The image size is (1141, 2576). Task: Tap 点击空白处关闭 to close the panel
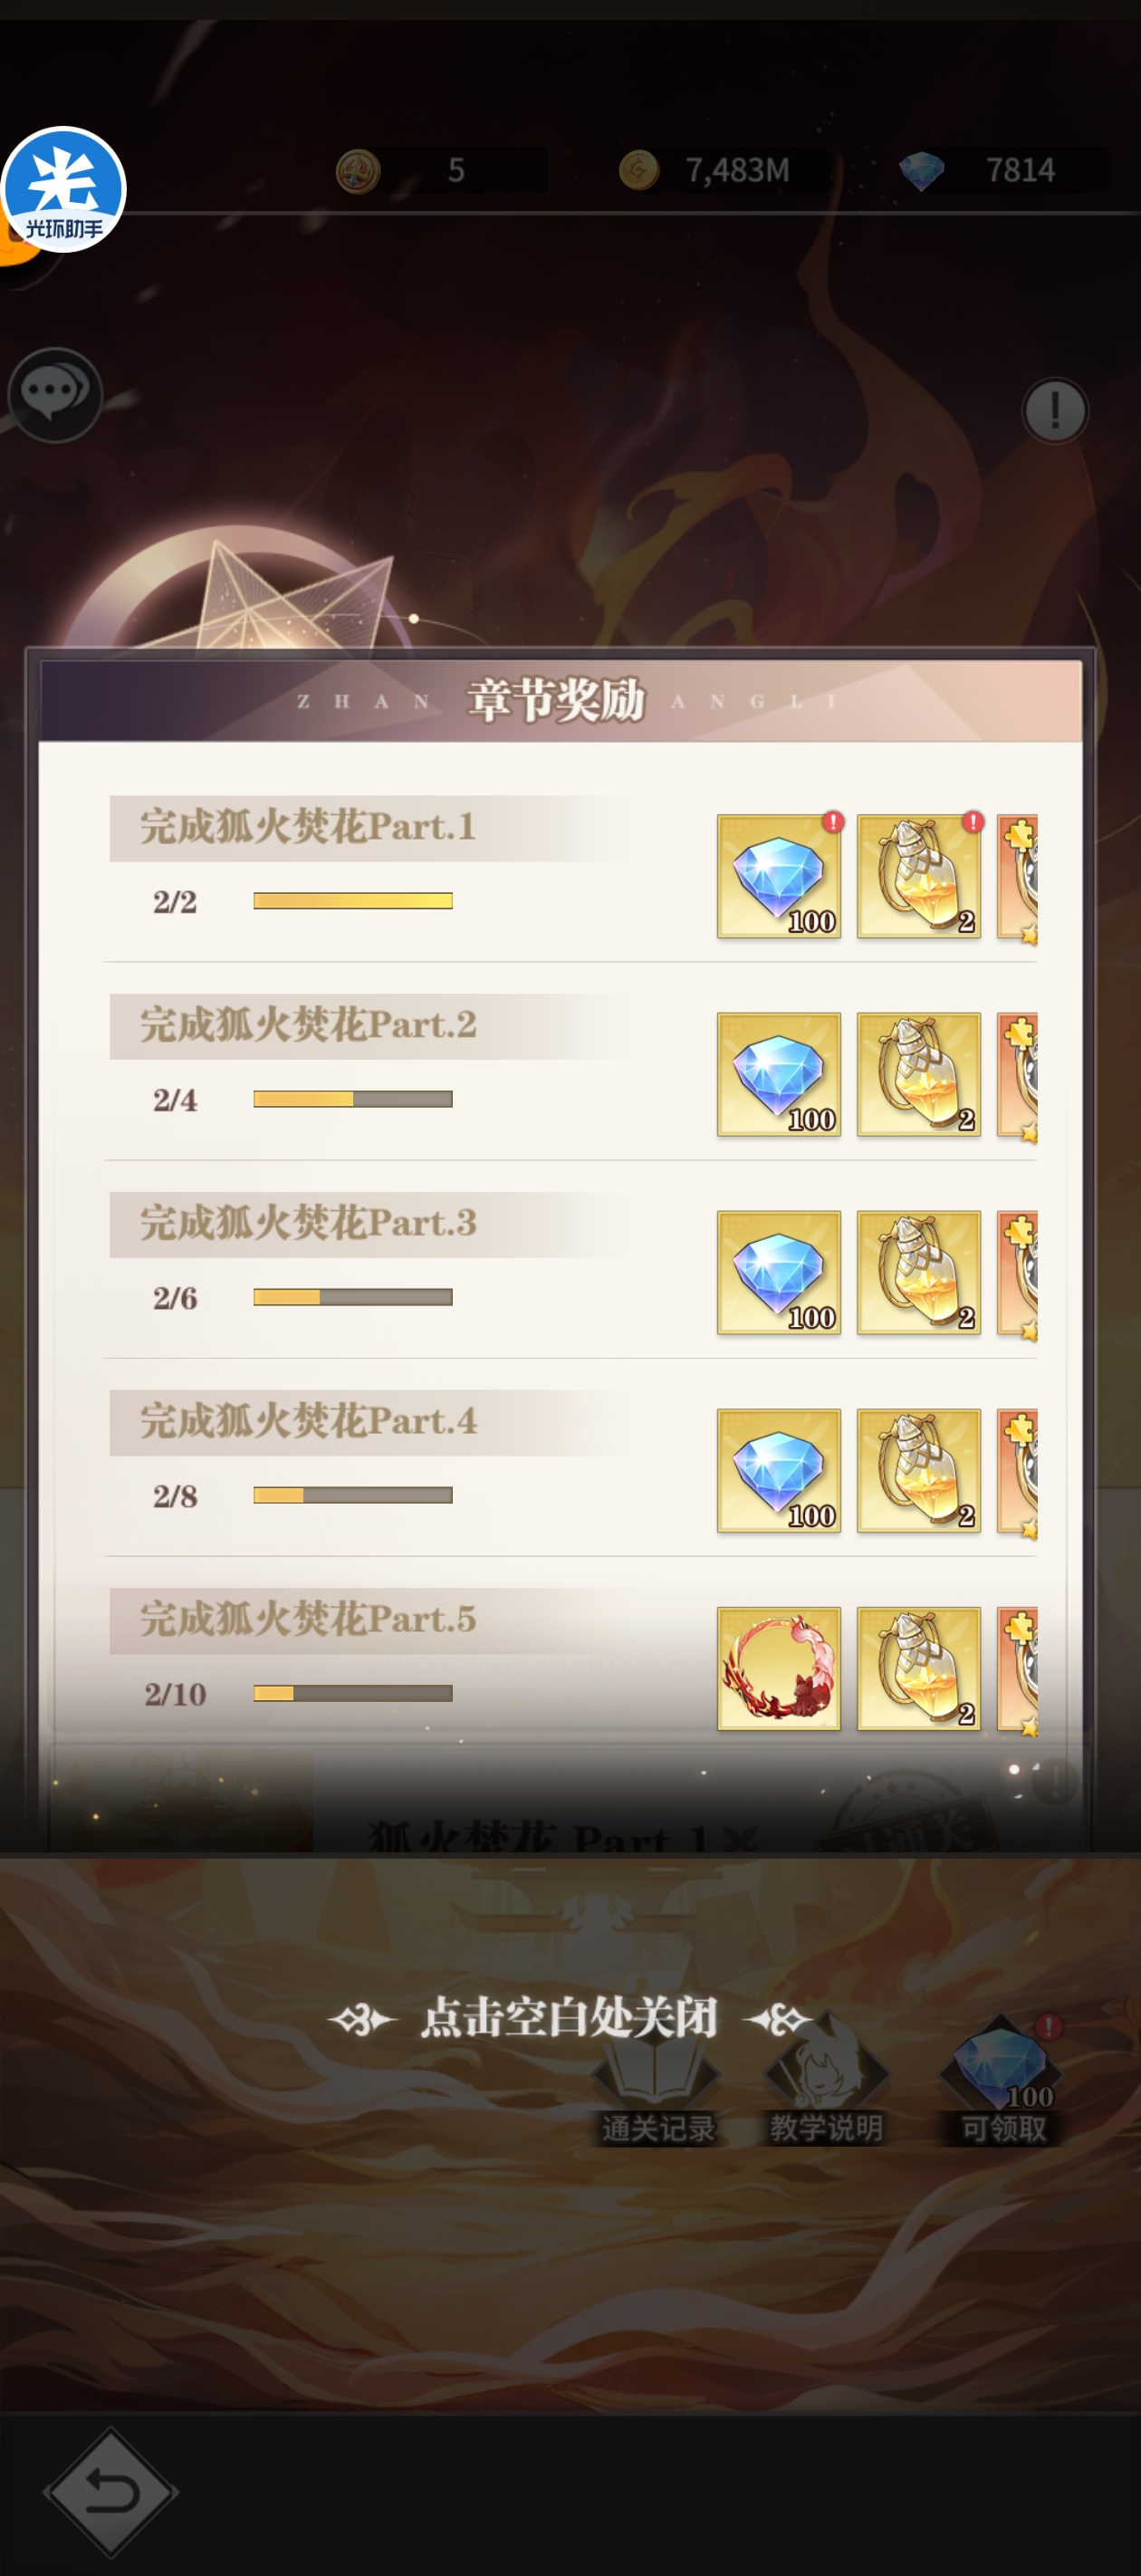tap(569, 2017)
